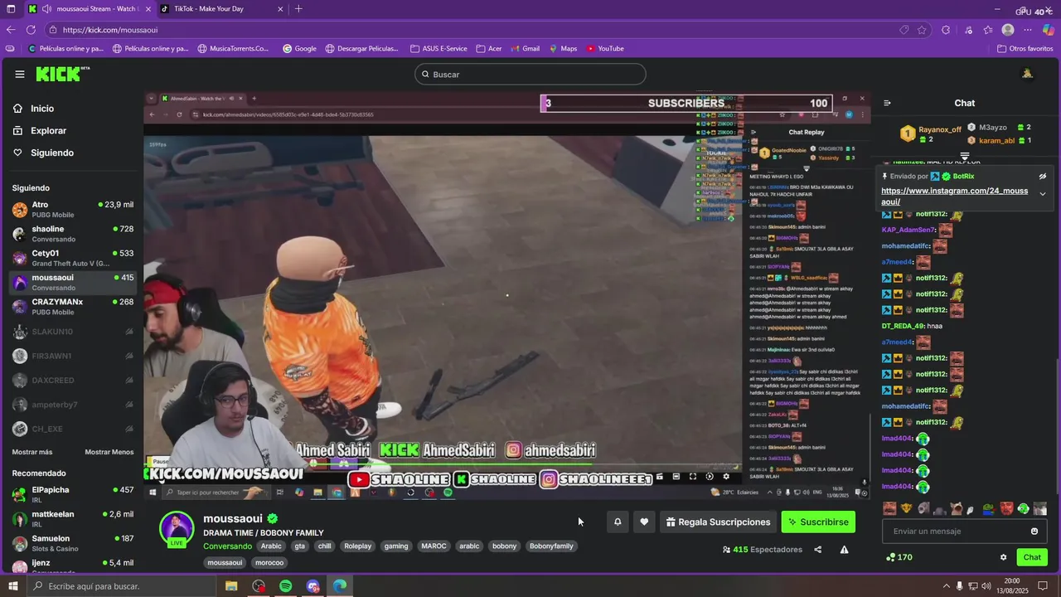Open the Otros favoritos folder
This screenshot has width=1061, height=597.
point(1025,49)
